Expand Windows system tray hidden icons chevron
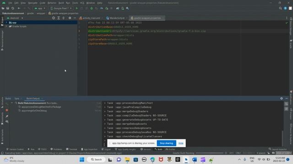 coord(239,159)
